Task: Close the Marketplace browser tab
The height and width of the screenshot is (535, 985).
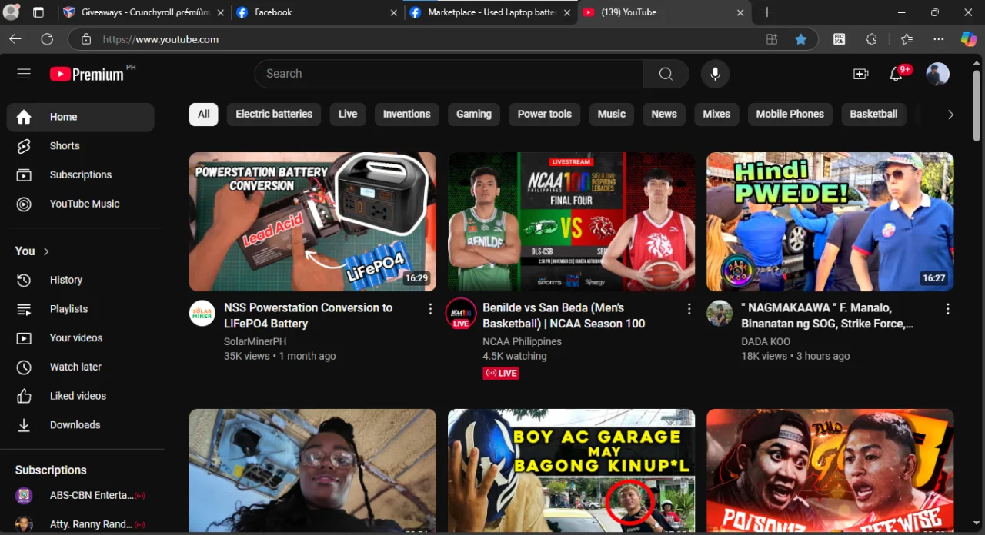Action: coord(566,12)
